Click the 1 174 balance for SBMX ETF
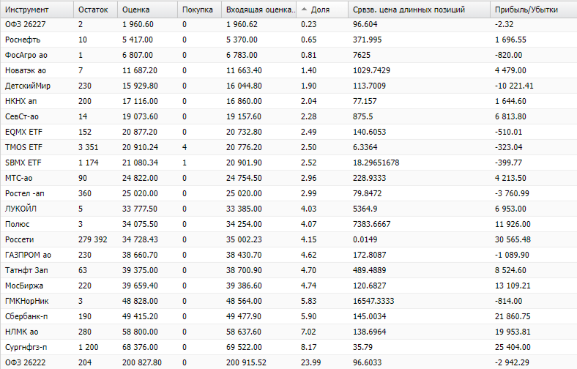Image resolution: width=577 pixels, height=369 pixels. tap(89, 163)
